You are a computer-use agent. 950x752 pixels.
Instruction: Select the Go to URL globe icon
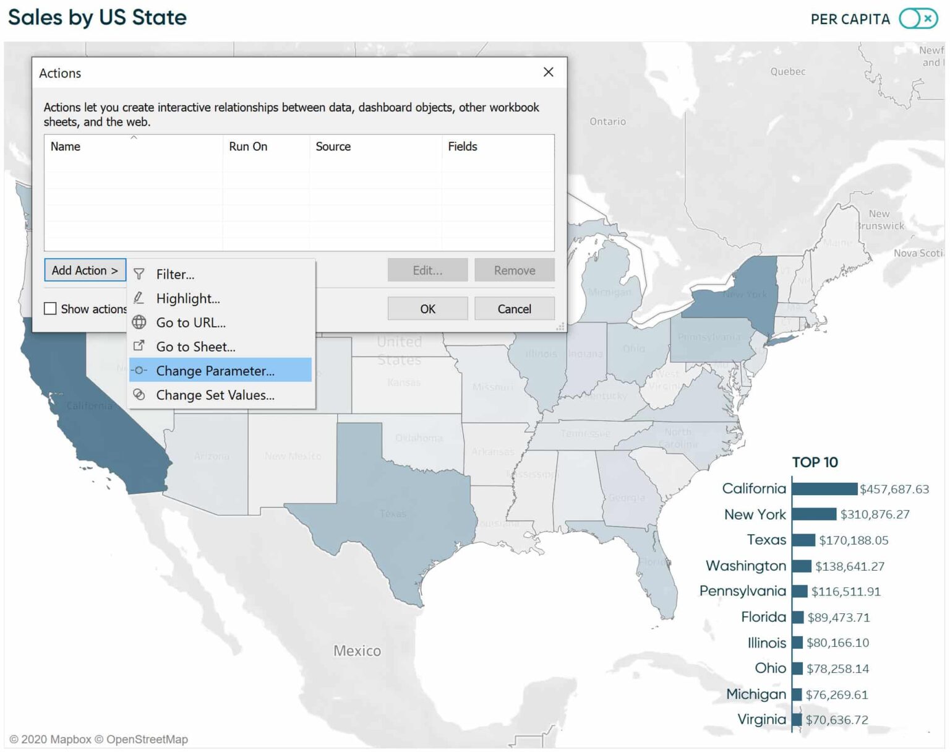tap(139, 322)
